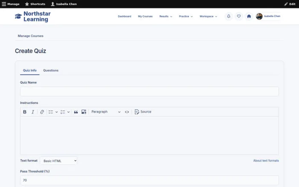Open the Manage admin menu
This screenshot has height=187, width=299.
click(x=11, y=4)
